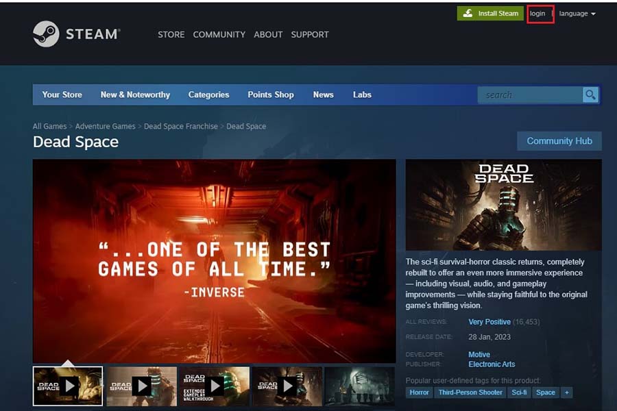The width and height of the screenshot is (617, 411).
Task: Open the SUPPORT page
Action: [310, 35]
